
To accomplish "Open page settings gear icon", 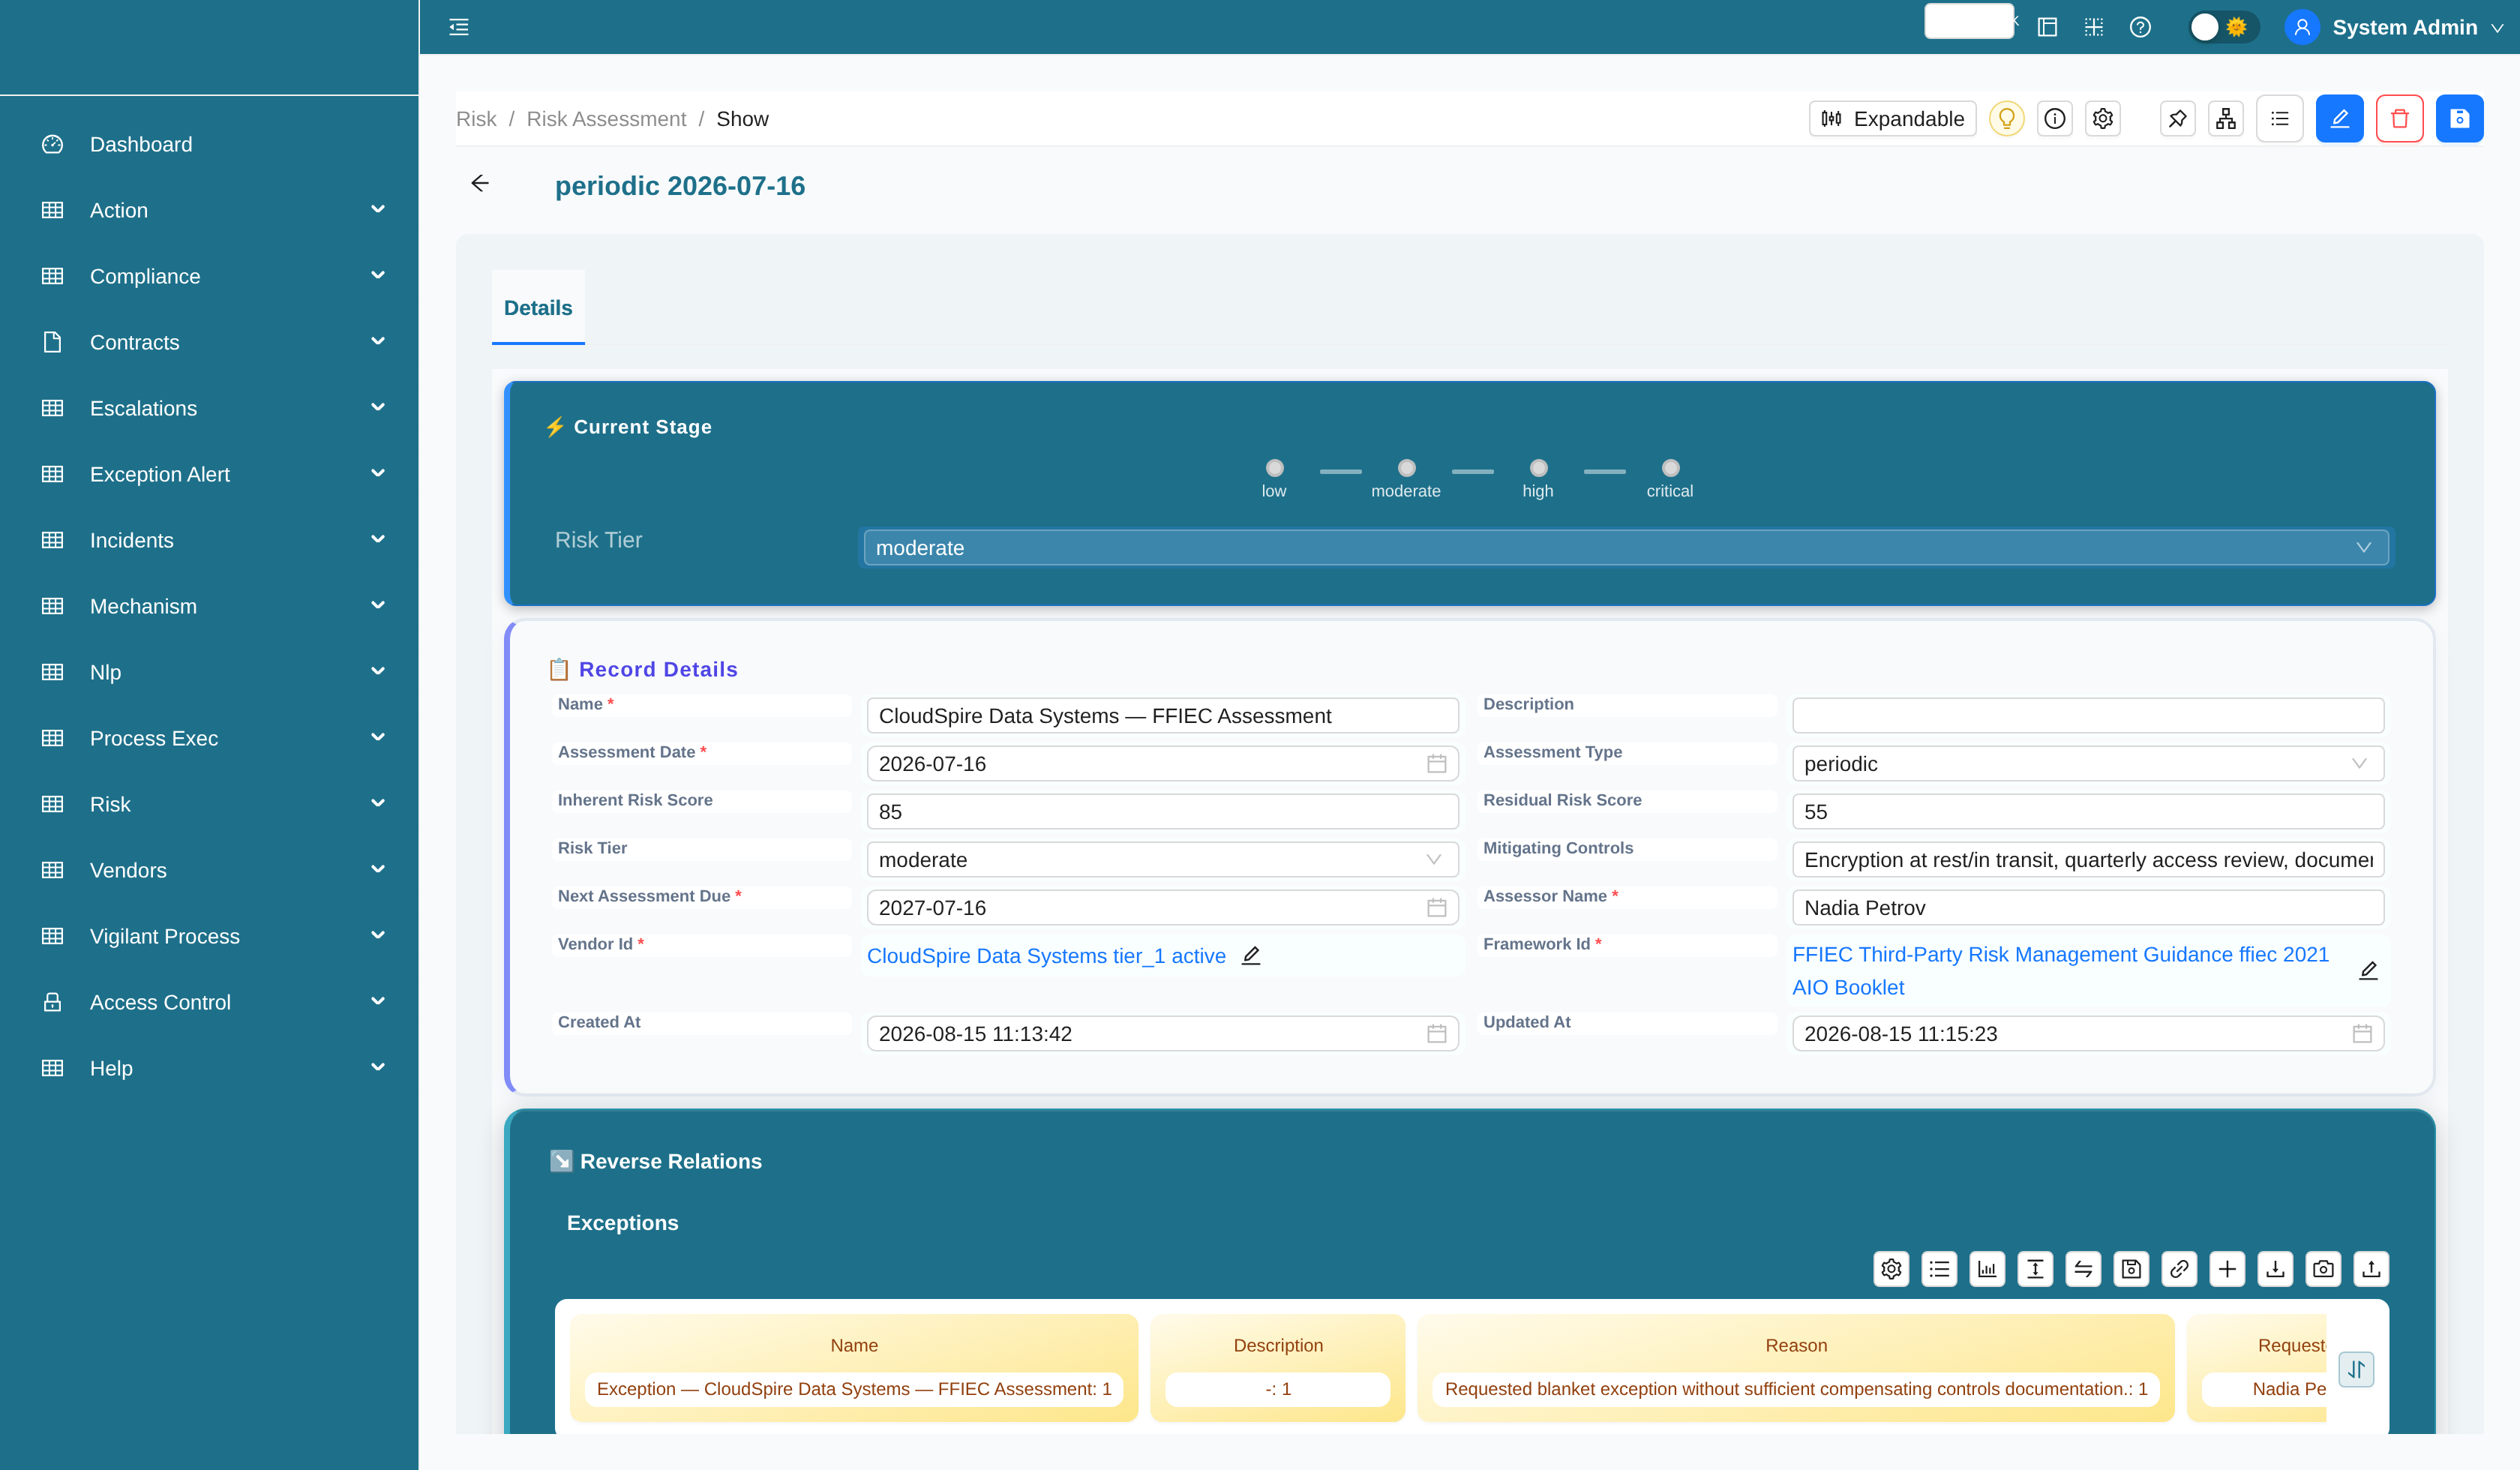I will coord(2103,119).
